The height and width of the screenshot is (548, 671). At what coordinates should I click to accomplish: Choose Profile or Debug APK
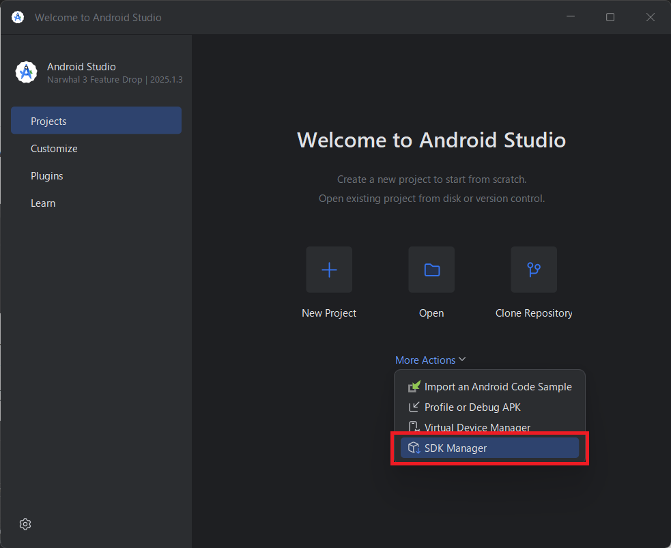click(472, 407)
